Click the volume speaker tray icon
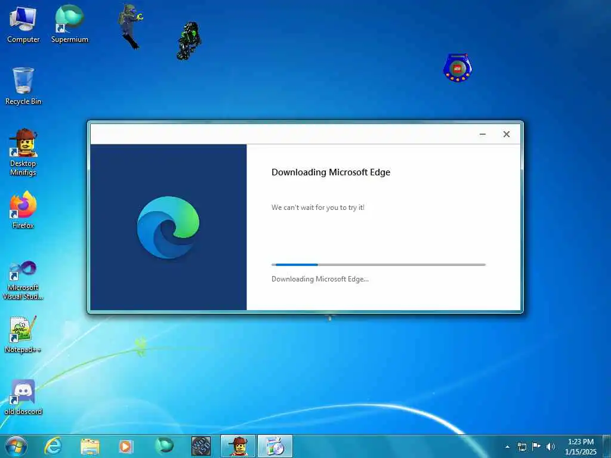Screen dimensions: 611x458 [551, 447]
